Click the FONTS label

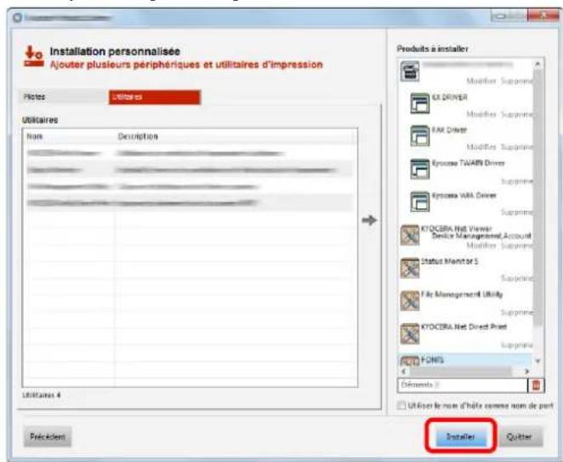coord(432,360)
